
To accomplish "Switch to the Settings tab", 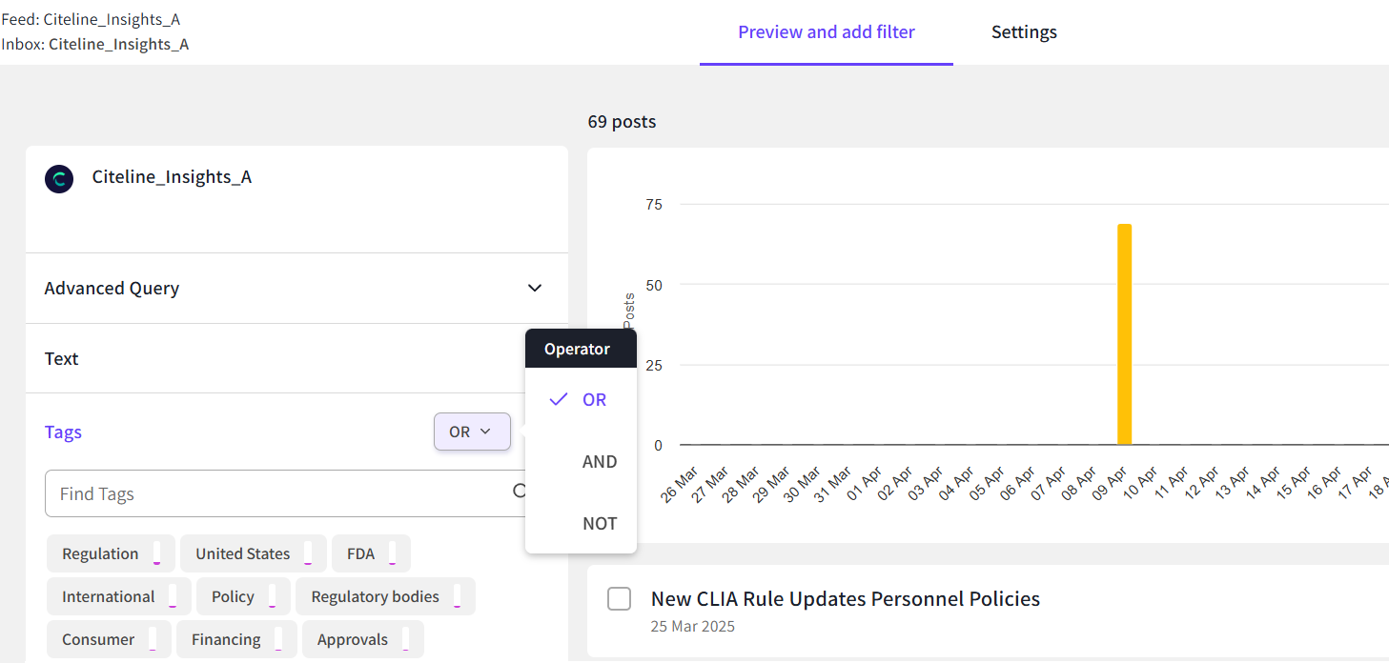I will tap(1024, 32).
